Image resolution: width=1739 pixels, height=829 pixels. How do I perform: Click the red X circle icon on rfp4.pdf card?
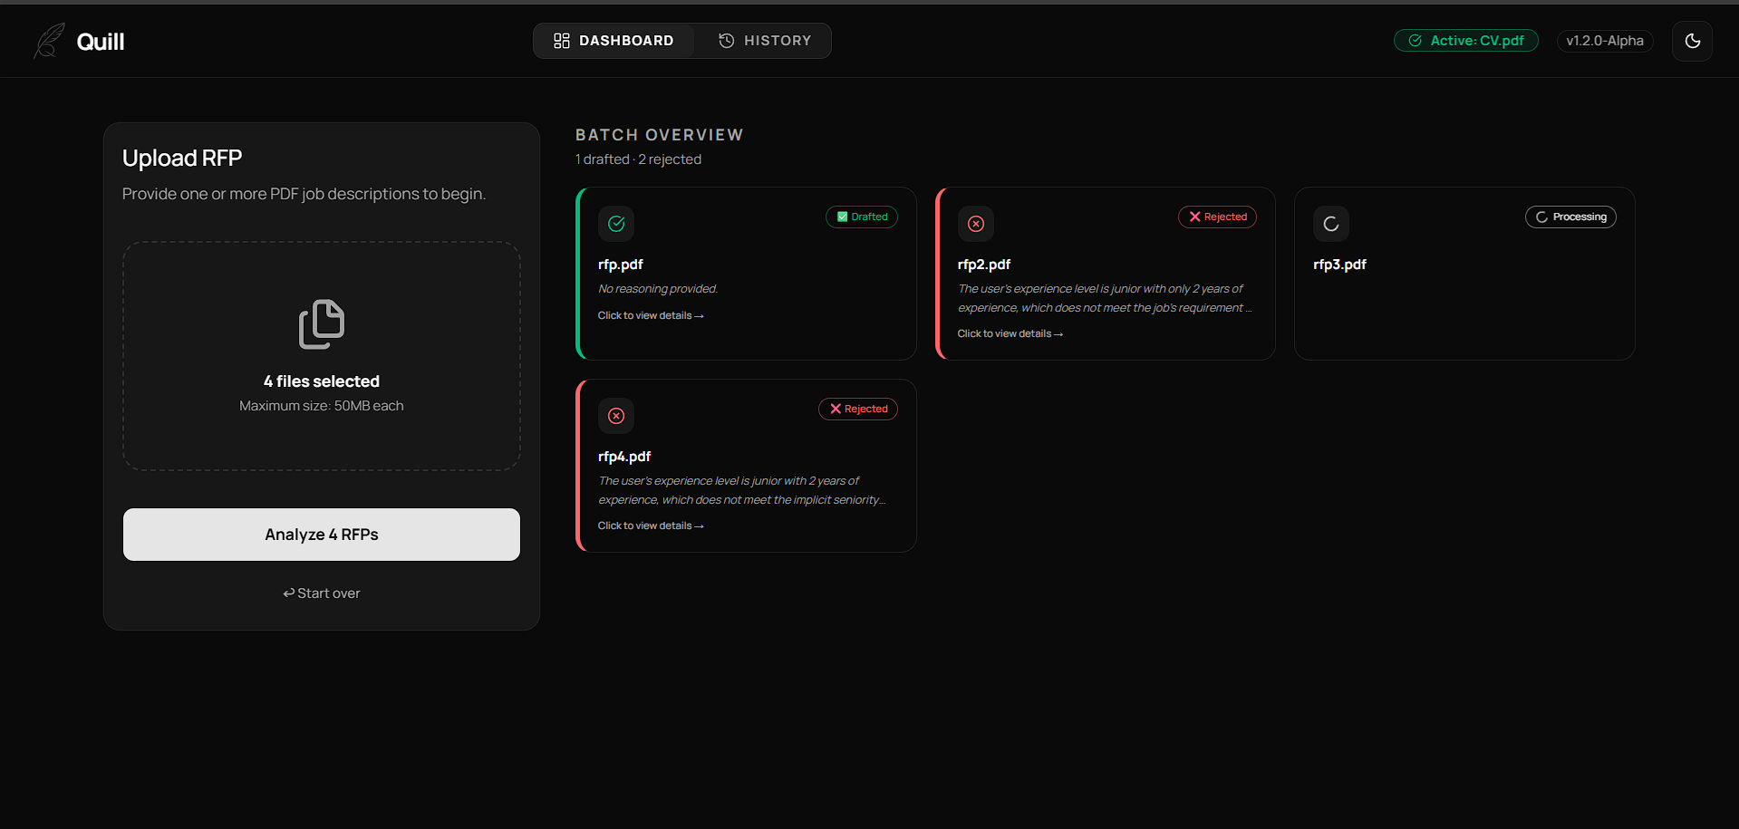point(616,416)
